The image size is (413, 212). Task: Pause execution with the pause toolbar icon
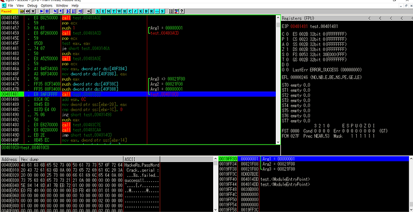[x=47, y=12]
